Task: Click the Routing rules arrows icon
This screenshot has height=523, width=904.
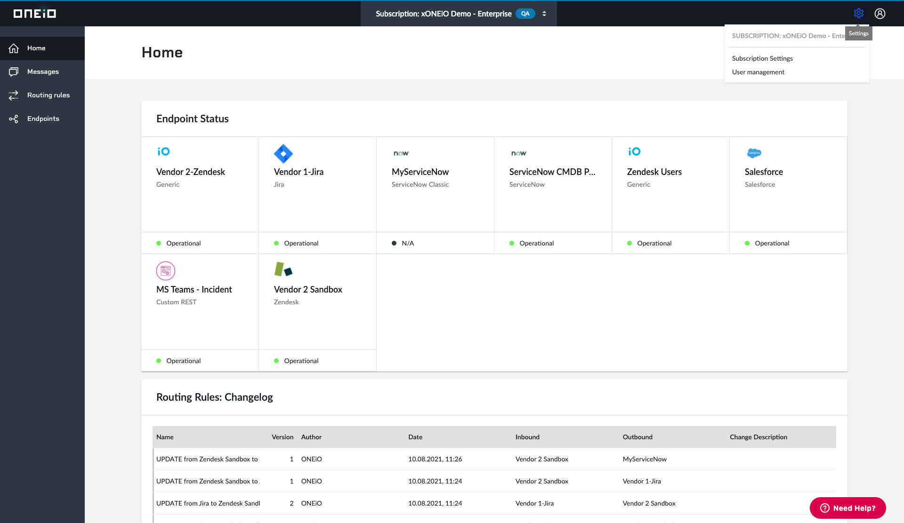Action: coord(14,95)
